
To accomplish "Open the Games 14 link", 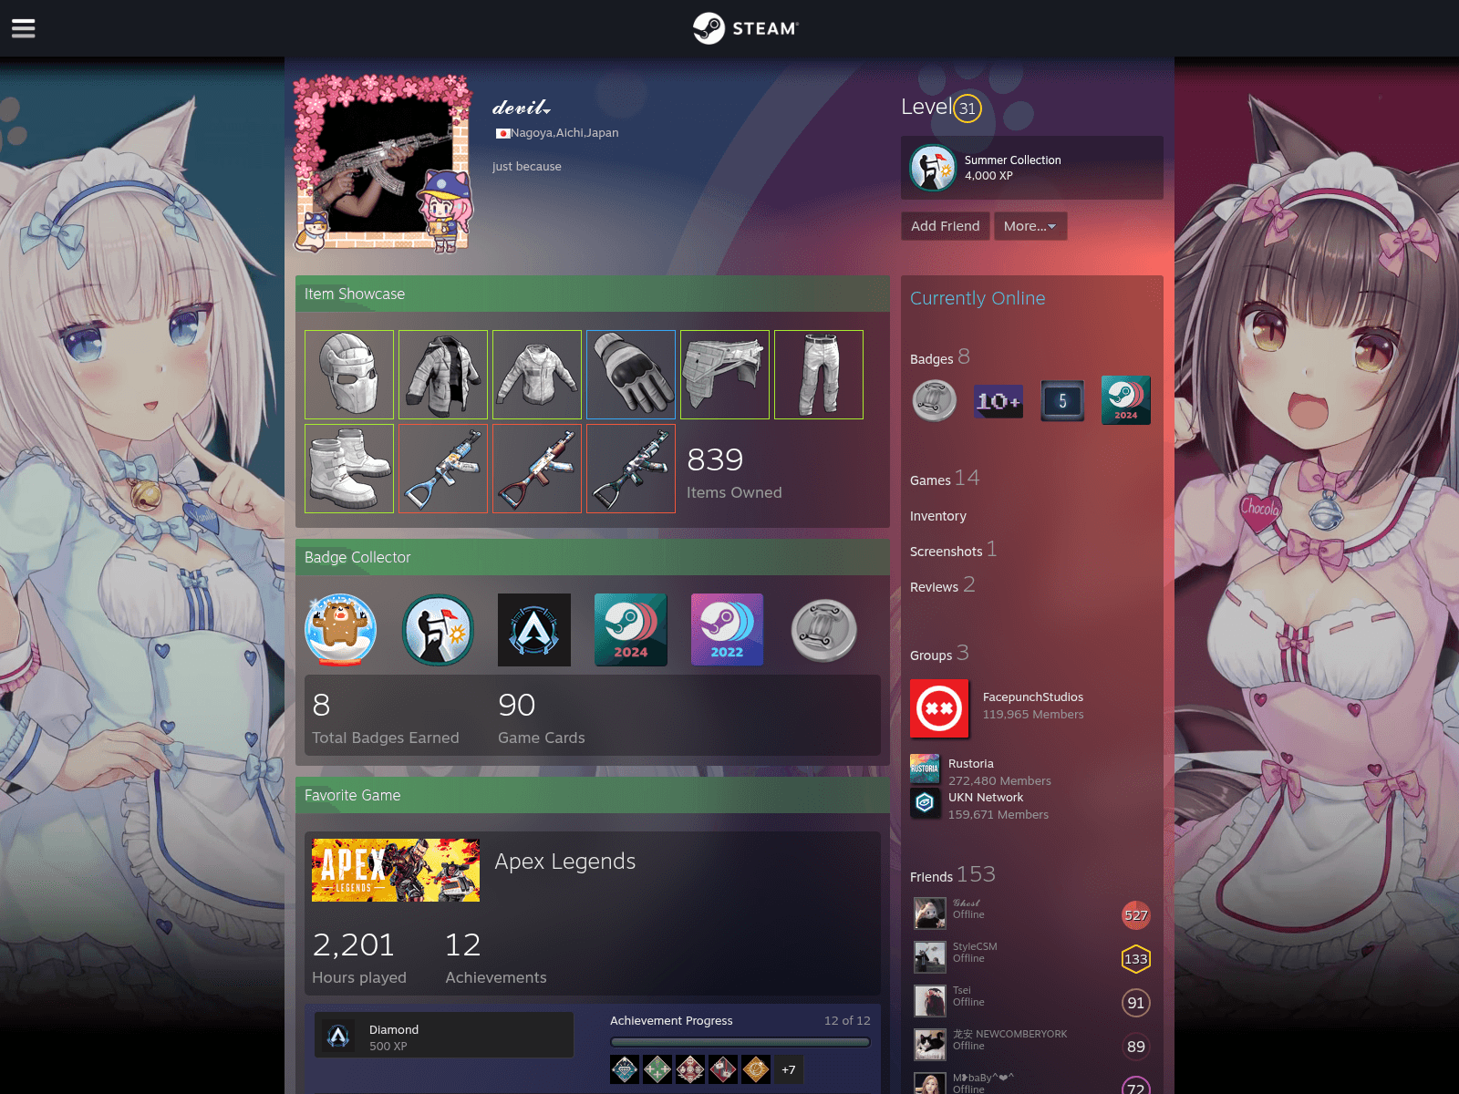I will 945,479.
